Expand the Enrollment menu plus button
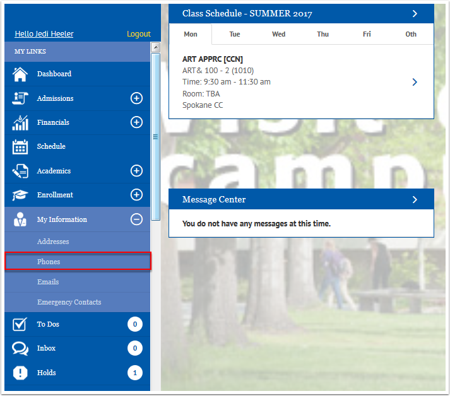450x396 pixels. pyautogui.click(x=136, y=195)
